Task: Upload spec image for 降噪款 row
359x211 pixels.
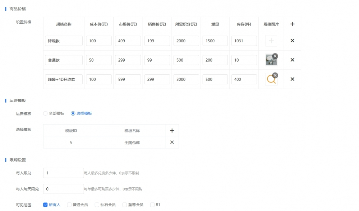Action: pos(271,41)
